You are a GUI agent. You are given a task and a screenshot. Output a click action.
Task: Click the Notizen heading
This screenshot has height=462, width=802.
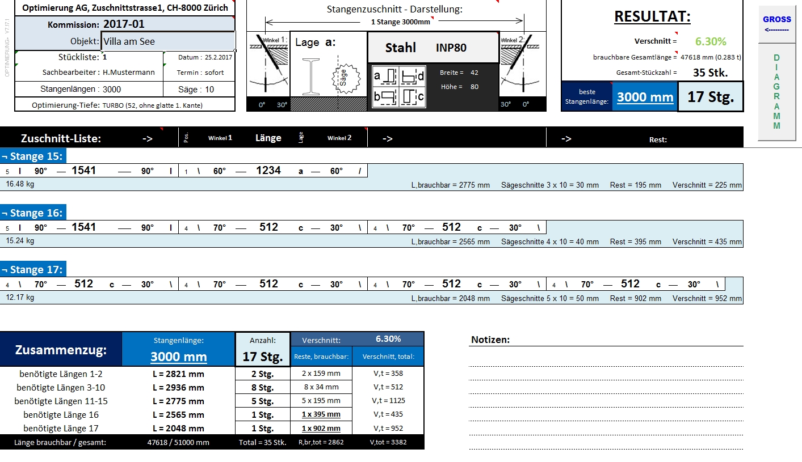pos(490,340)
